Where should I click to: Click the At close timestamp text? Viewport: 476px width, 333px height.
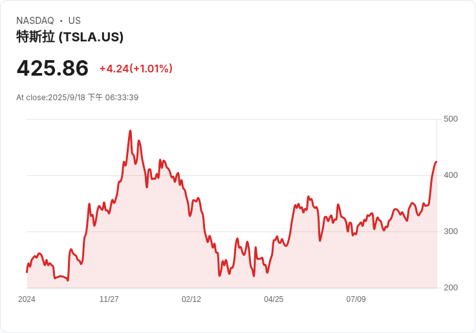[77, 98]
